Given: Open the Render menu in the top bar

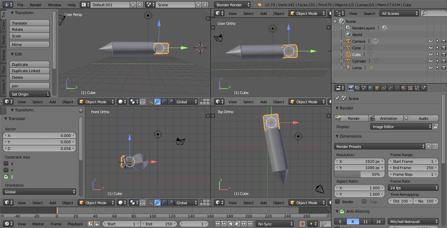Looking at the screenshot, I should (x=35, y=5).
